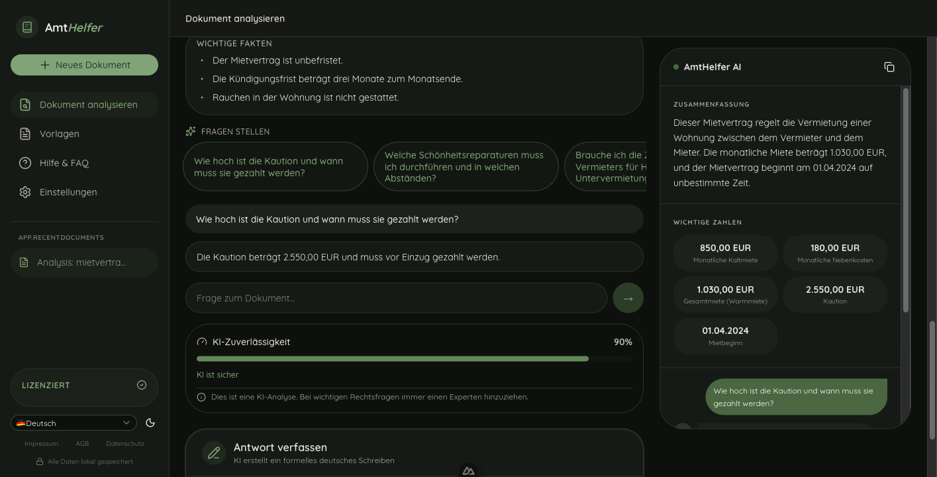Image resolution: width=937 pixels, height=477 pixels.
Task: Click the gauge icon next to KI-Zuverlässigkeit
Action: coord(202,342)
